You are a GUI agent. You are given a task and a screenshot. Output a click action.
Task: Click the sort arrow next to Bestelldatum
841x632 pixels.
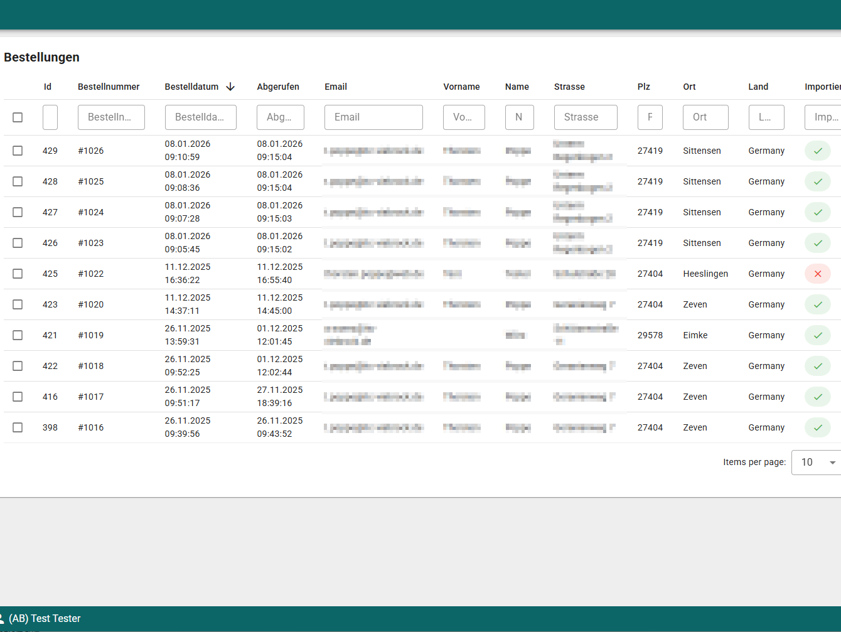pos(230,87)
